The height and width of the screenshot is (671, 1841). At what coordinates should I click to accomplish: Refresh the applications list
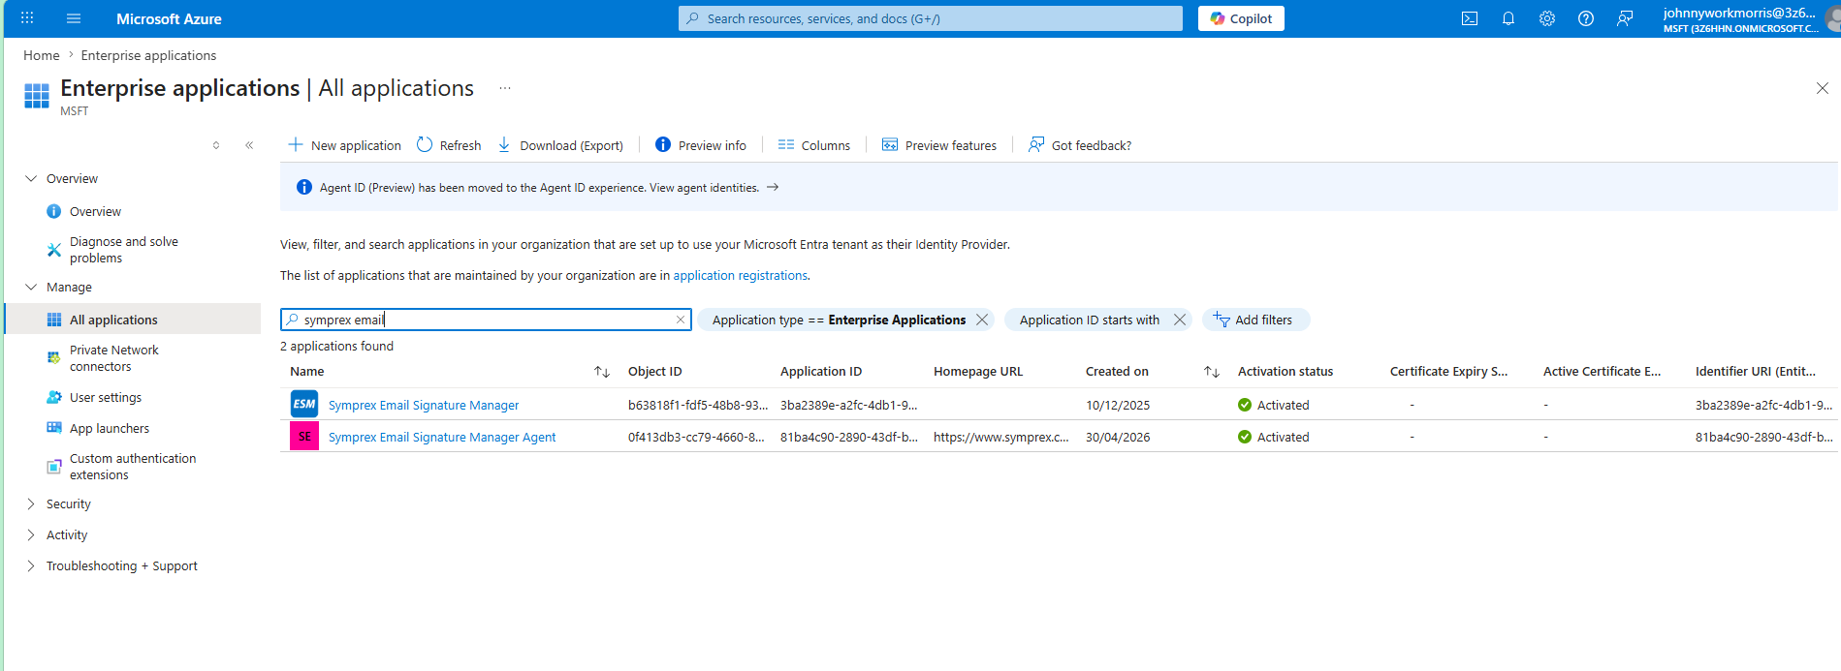coord(449,145)
